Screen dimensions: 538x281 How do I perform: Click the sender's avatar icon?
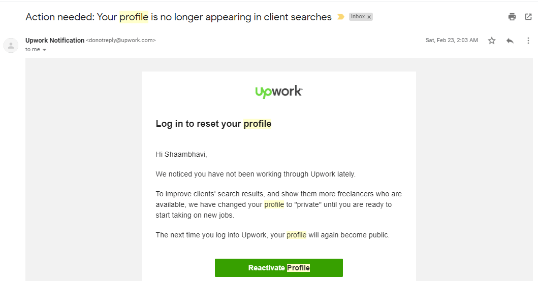[11, 45]
